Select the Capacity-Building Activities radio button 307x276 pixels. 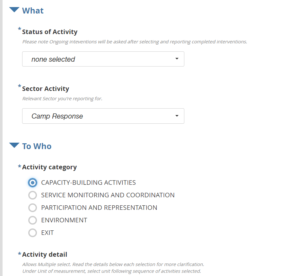click(x=33, y=183)
